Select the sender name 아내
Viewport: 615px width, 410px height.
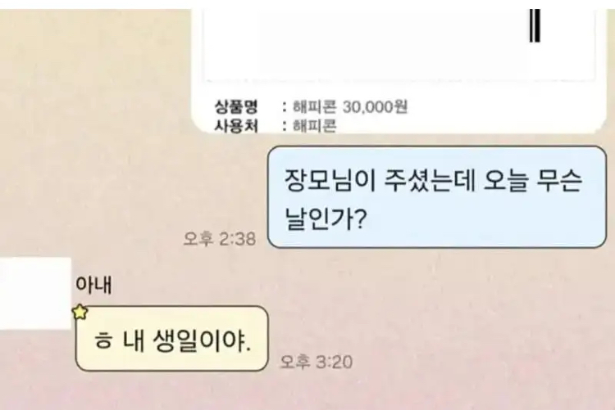pyautogui.click(x=93, y=285)
